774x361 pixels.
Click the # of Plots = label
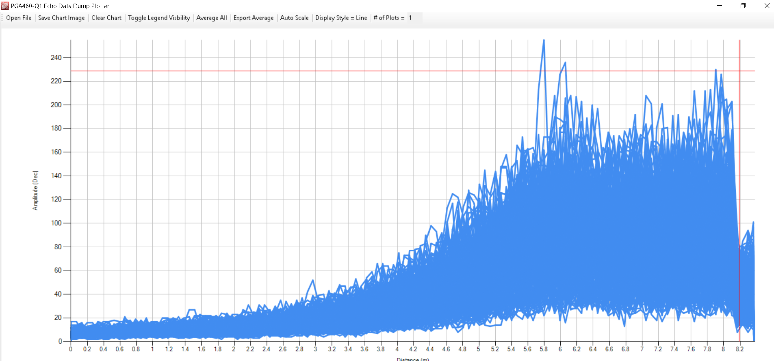[389, 18]
